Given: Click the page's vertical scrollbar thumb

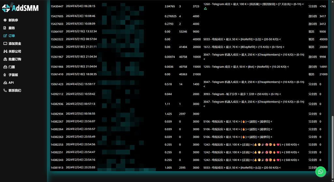Looking at the screenshot, I should [x=333, y=147].
